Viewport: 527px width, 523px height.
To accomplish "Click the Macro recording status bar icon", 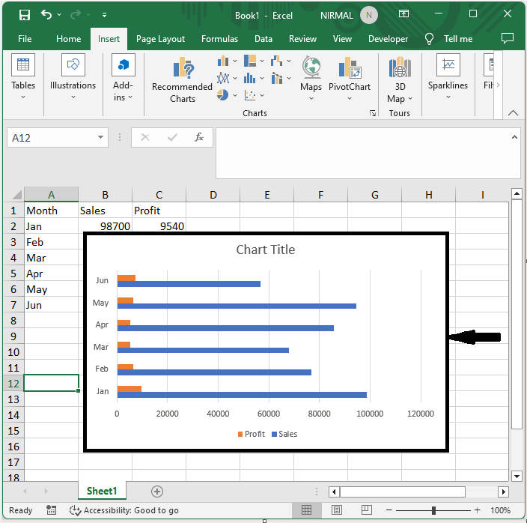I will [x=51, y=510].
